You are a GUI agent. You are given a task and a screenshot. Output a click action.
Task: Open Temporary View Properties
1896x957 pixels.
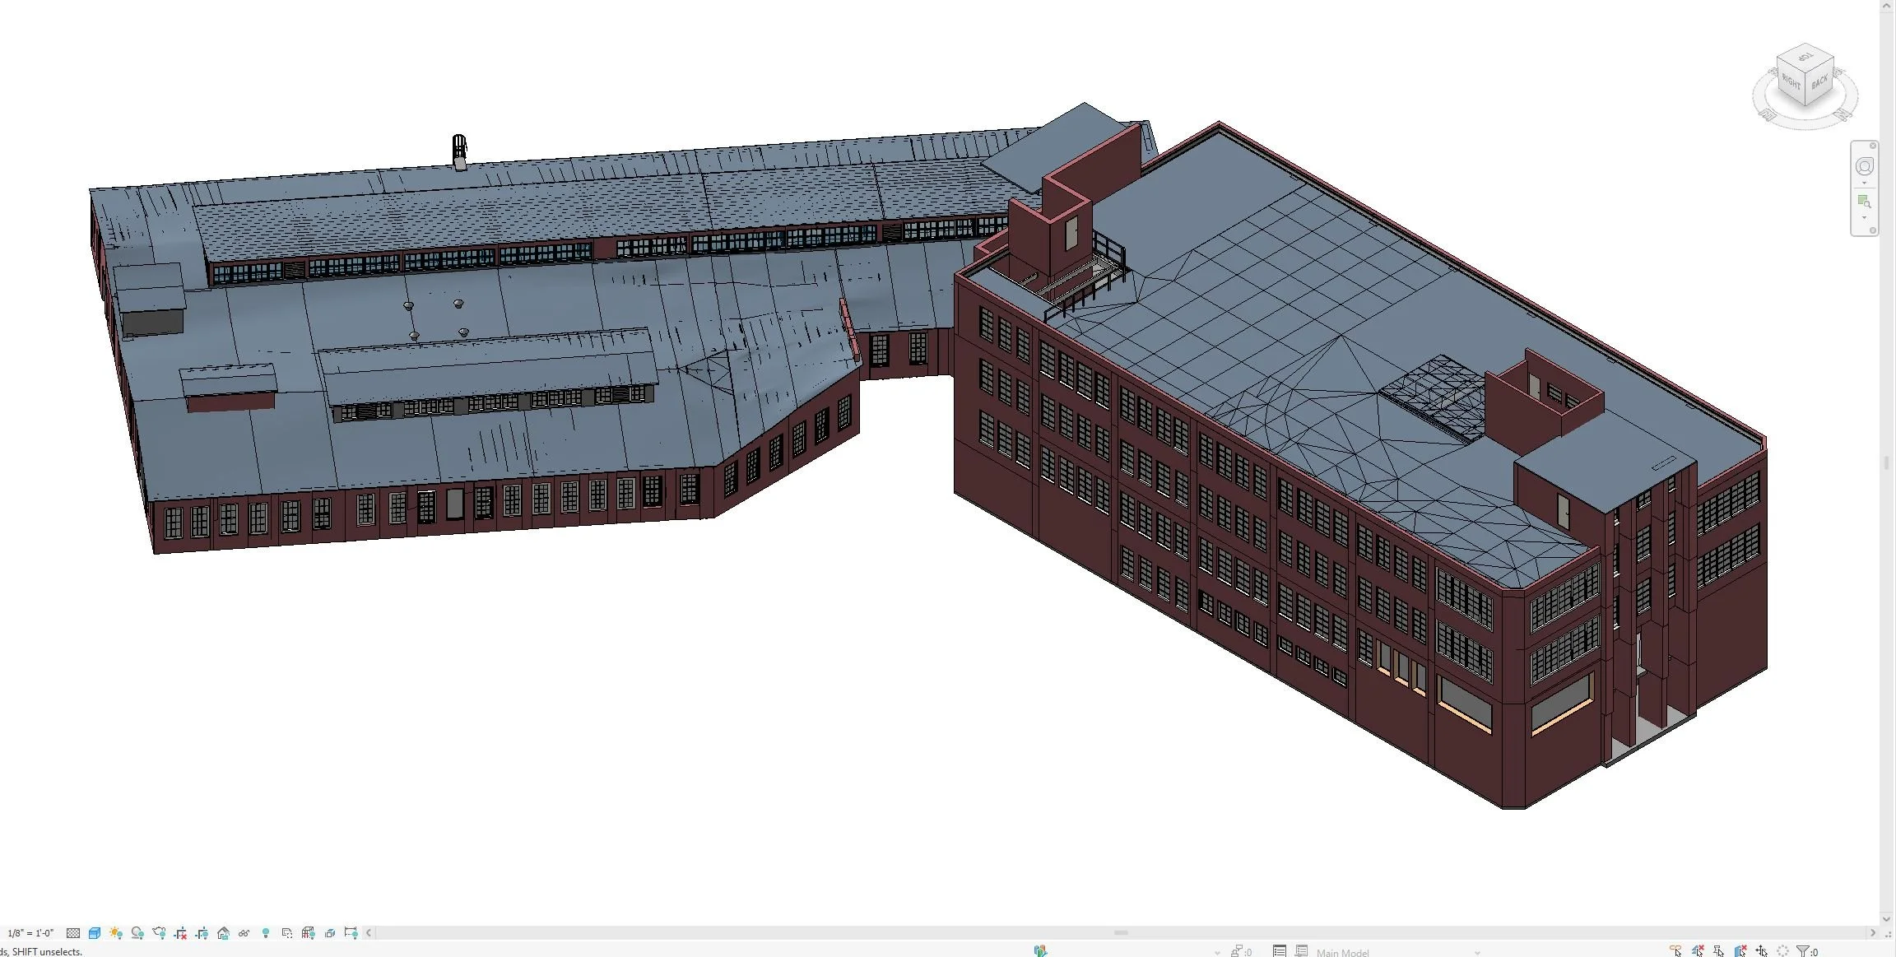[287, 933]
